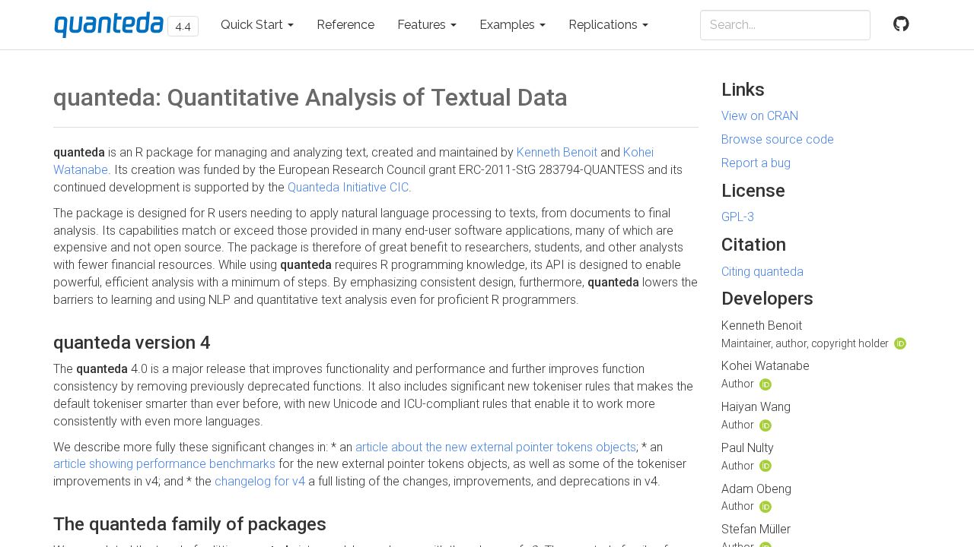Click the quanteda logo in navbar
Viewport: 974px width, 547px height.
(x=109, y=24)
